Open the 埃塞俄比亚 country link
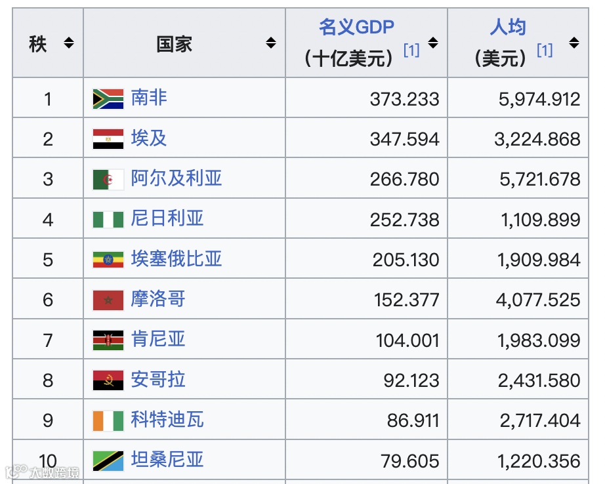Image resolution: width=605 pixels, height=484 pixels. (177, 258)
